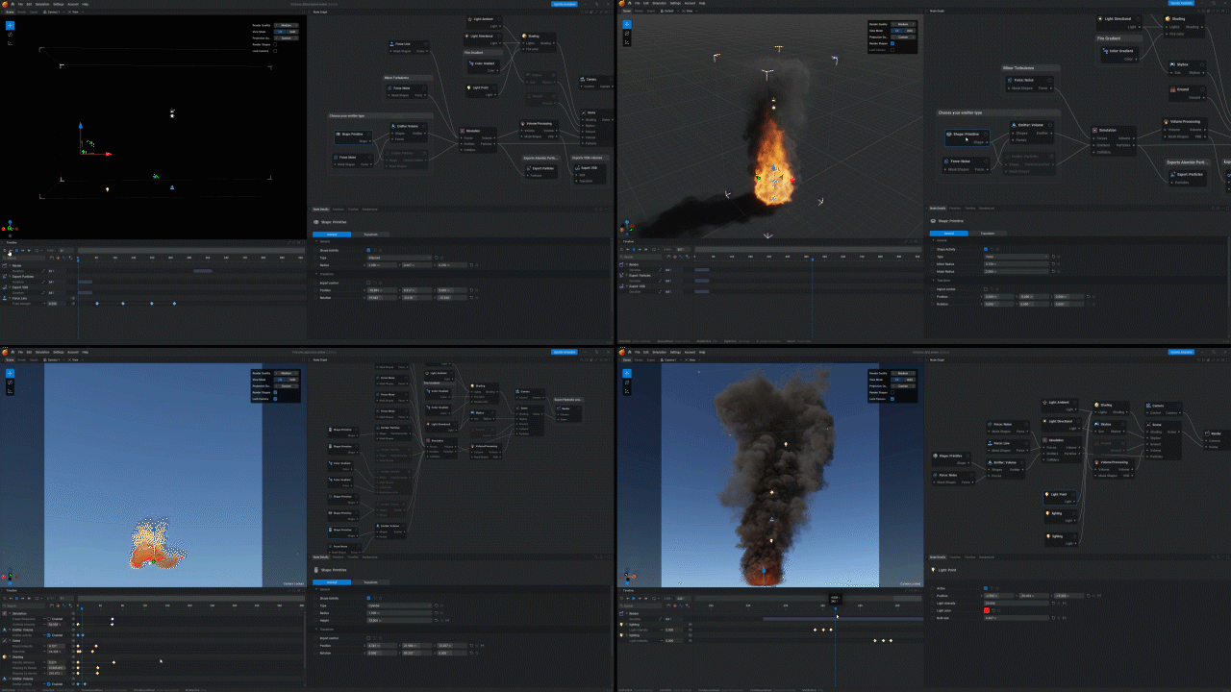Click the bulb icon on the Light: Point node, smoke-column window
This screenshot has height=692, width=1231.
point(1047,495)
